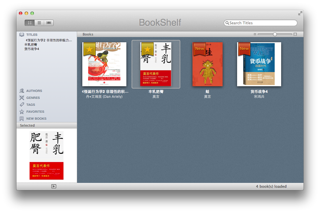This screenshot has height=213, width=320.
Task: Click the selected book preview cover
Action: point(47,155)
